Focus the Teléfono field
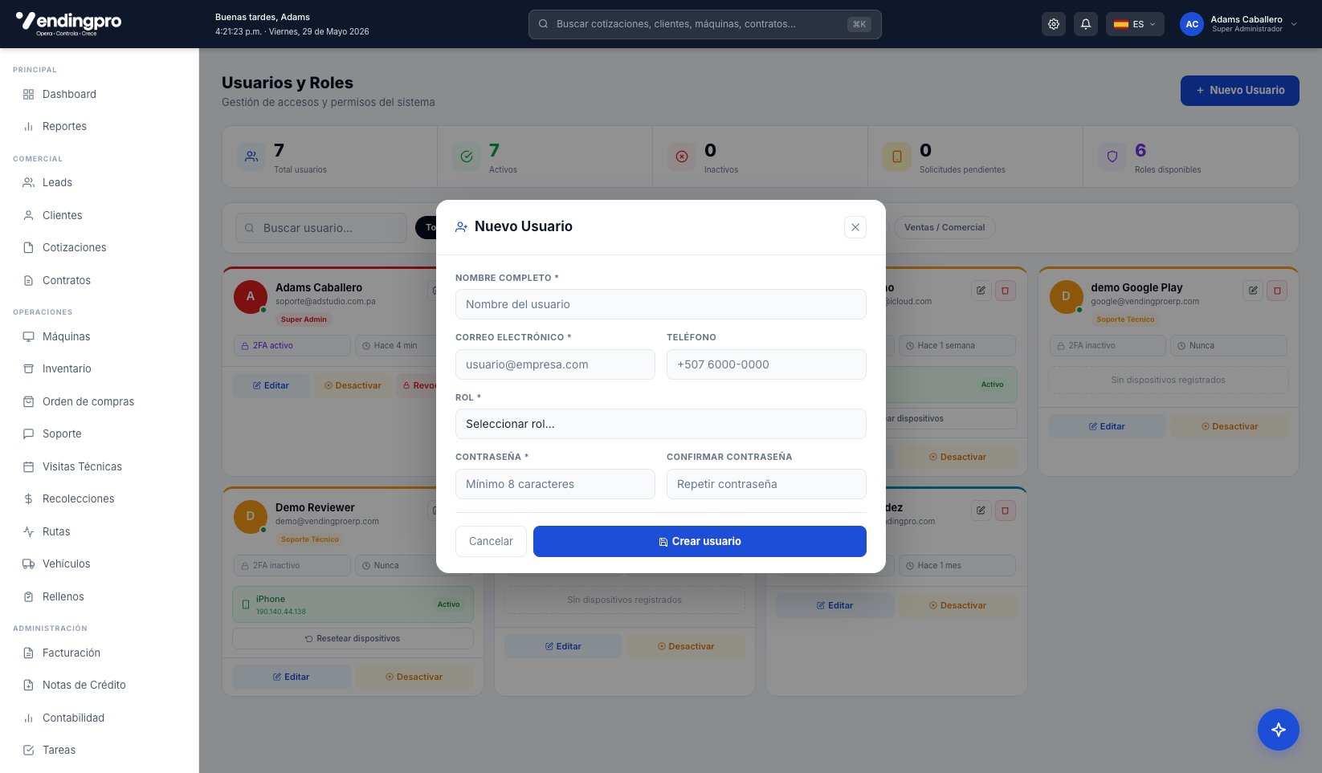This screenshot has height=773, width=1322. click(x=766, y=364)
